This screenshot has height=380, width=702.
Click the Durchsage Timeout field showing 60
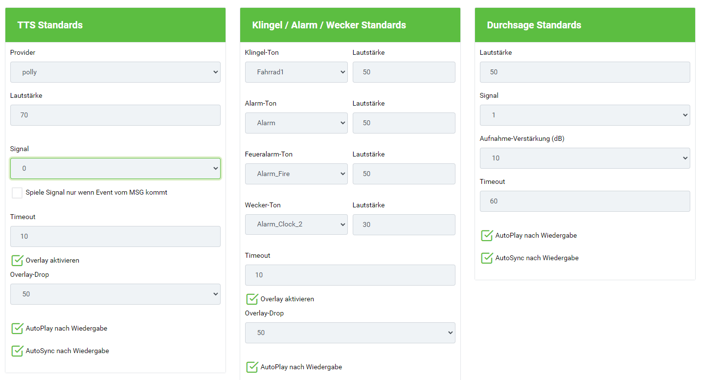[585, 201]
